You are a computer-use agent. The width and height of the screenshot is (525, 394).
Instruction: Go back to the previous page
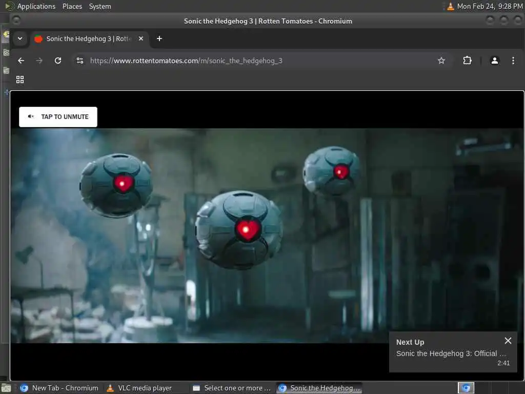pyautogui.click(x=21, y=61)
